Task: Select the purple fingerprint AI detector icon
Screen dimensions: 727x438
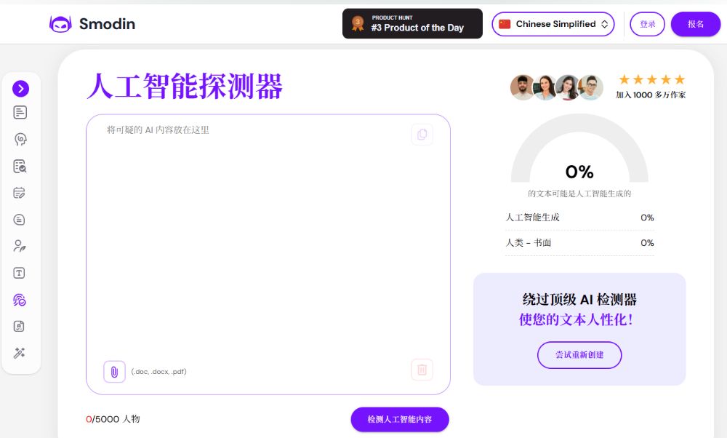Action: click(20, 300)
